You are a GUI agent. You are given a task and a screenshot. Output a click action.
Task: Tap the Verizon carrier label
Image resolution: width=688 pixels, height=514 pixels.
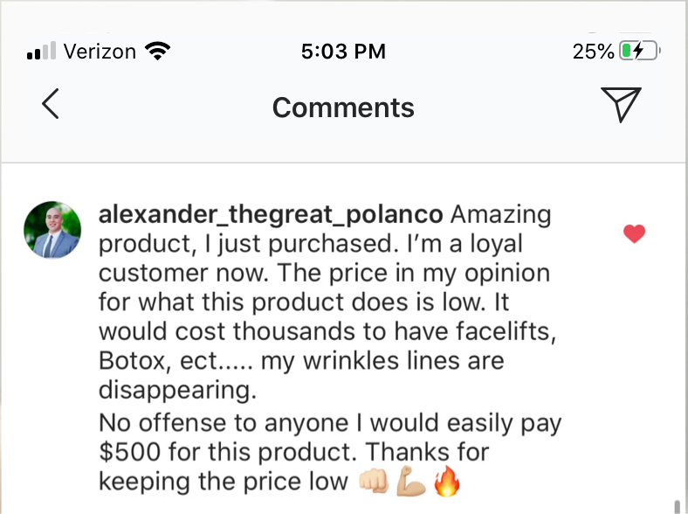point(100,52)
